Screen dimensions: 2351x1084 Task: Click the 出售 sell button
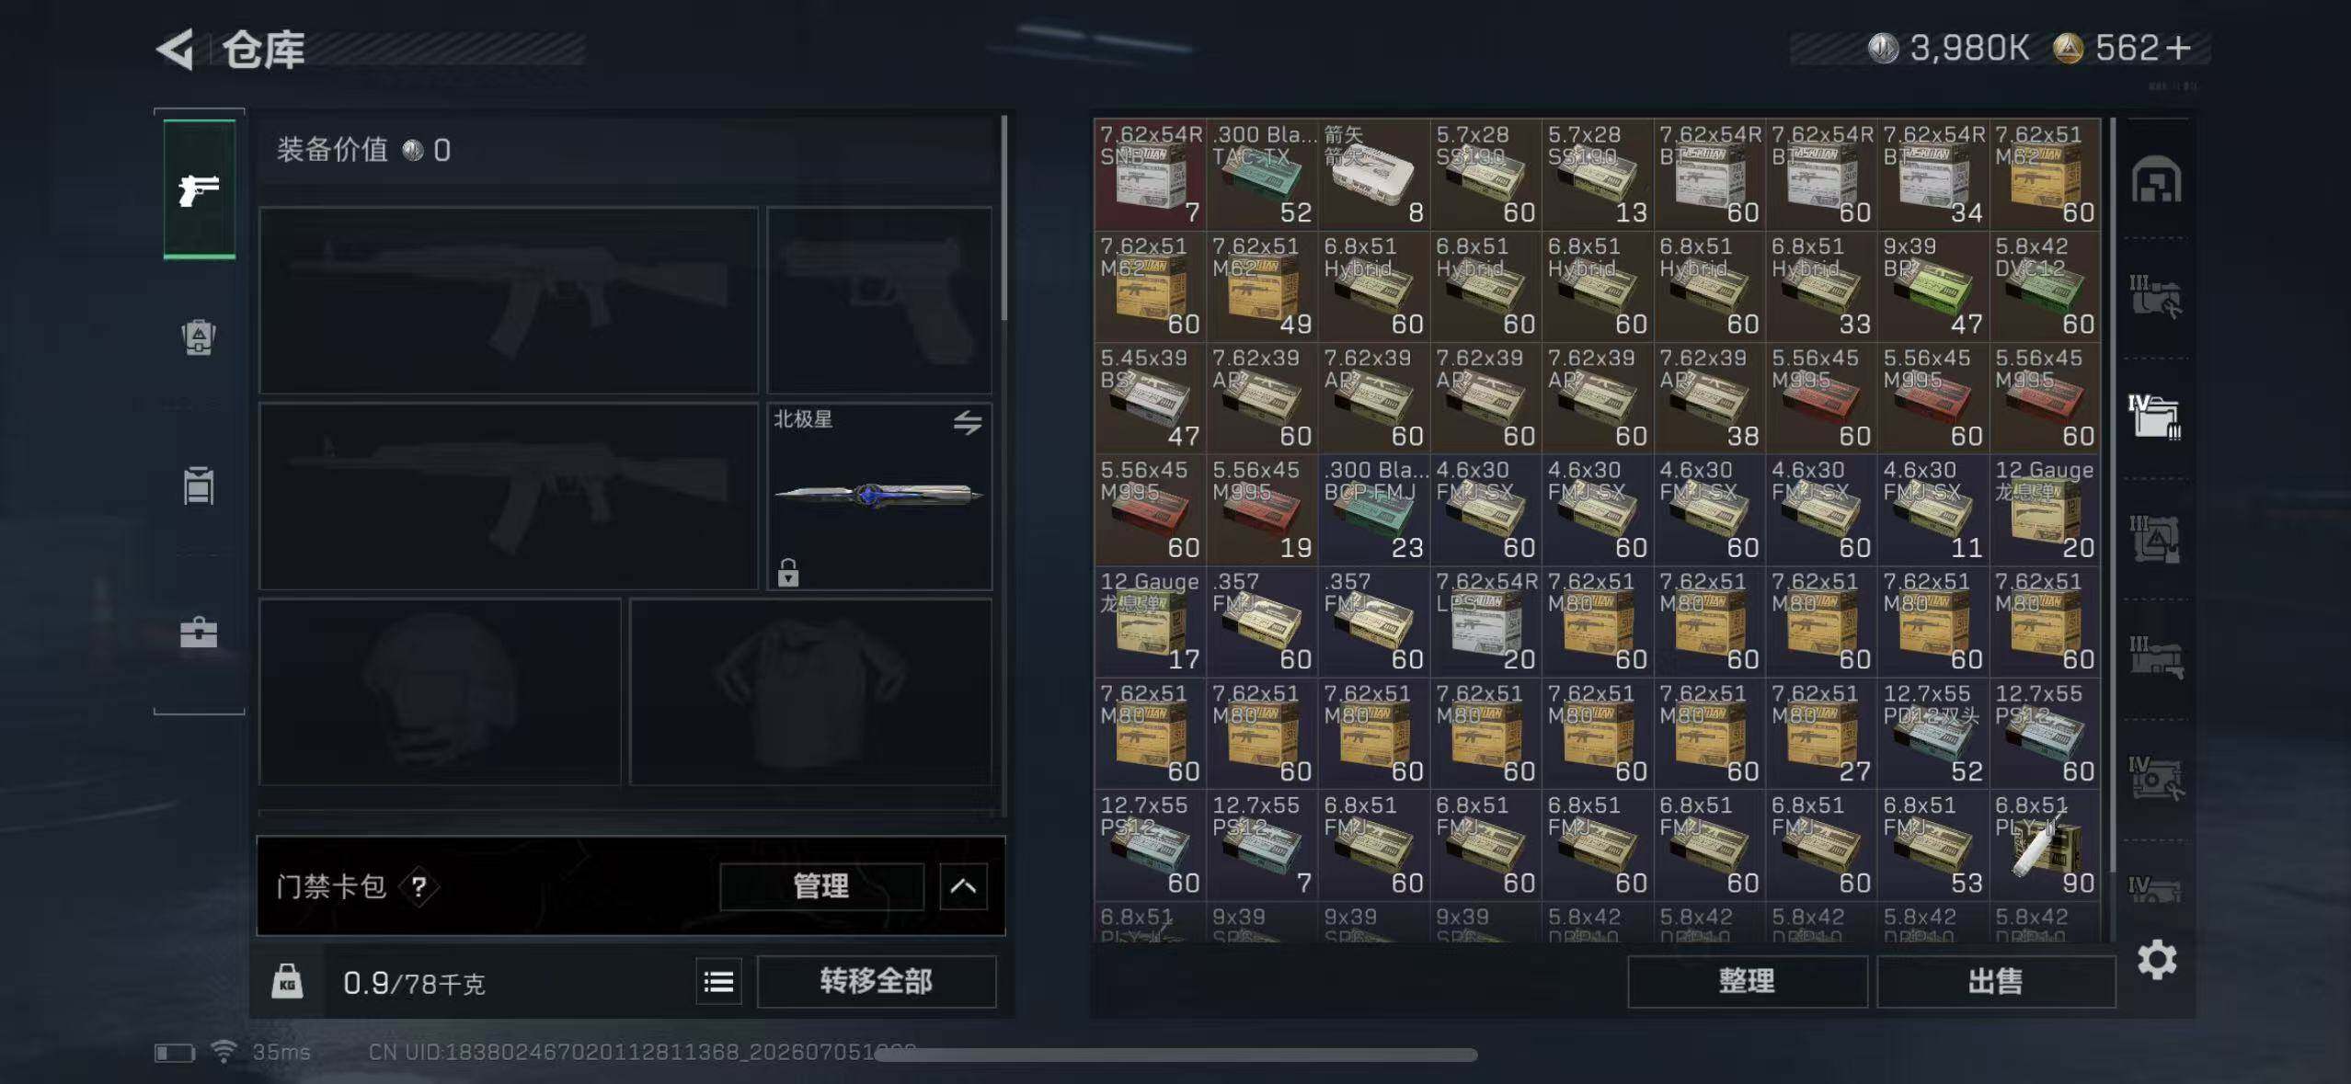pyautogui.click(x=1995, y=981)
